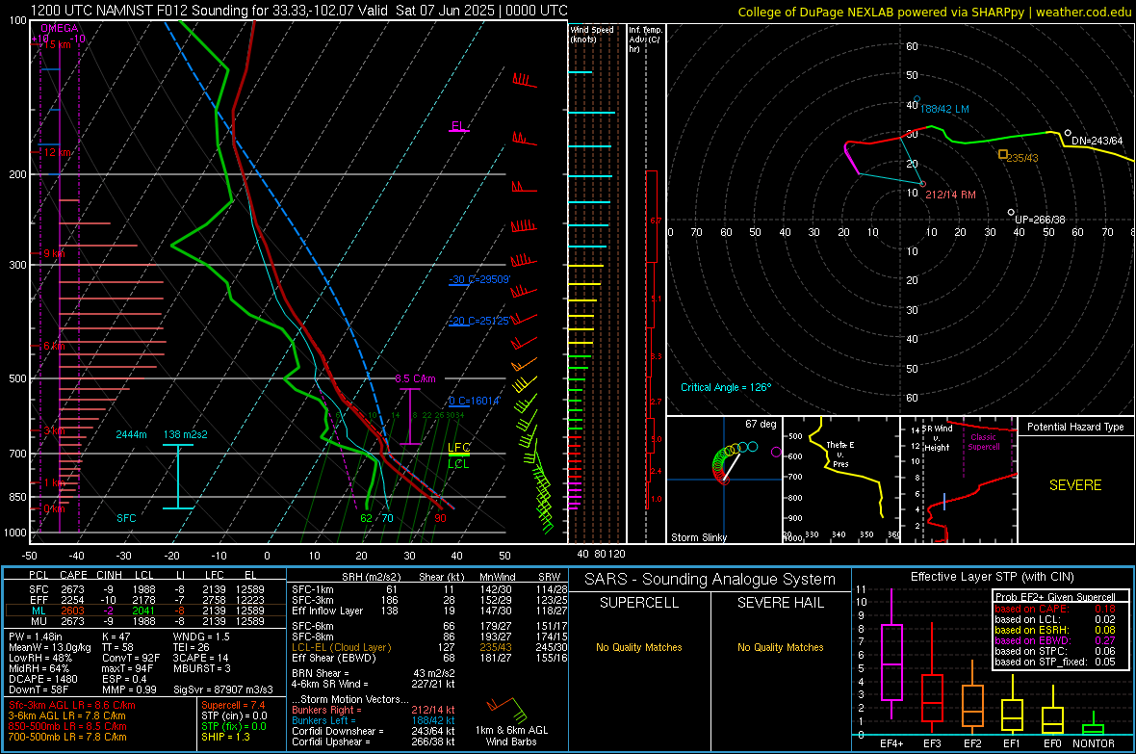Image resolution: width=1136 pixels, height=754 pixels.
Task: Click the cyan surface wetbulb value 70
Action: tap(388, 518)
